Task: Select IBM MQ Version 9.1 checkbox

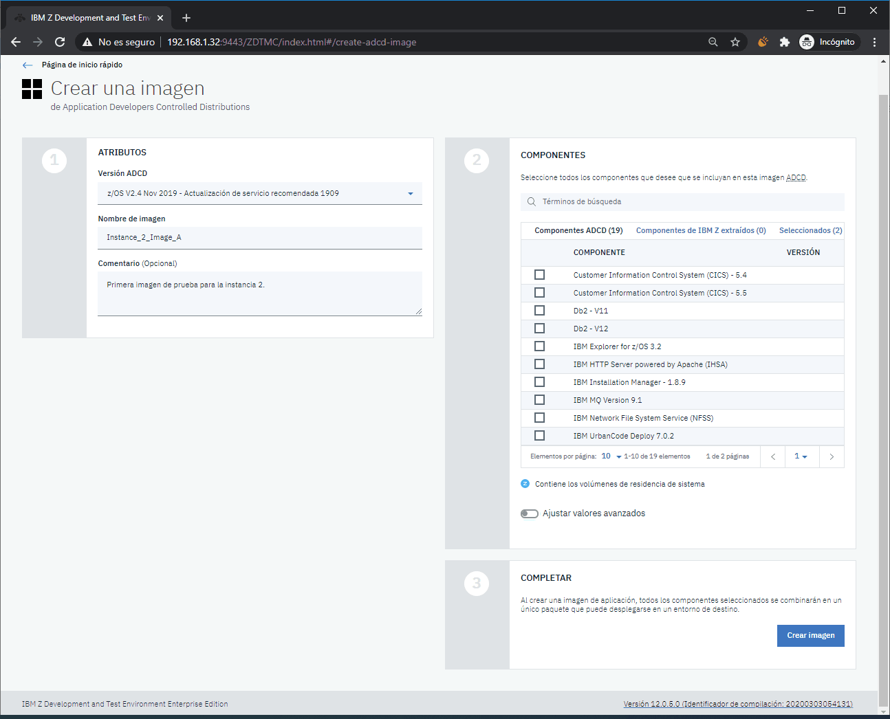Action: click(x=539, y=400)
